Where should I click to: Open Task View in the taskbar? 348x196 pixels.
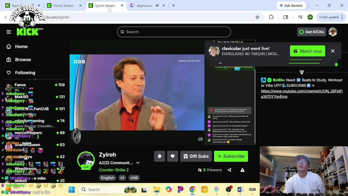click(144, 189)
